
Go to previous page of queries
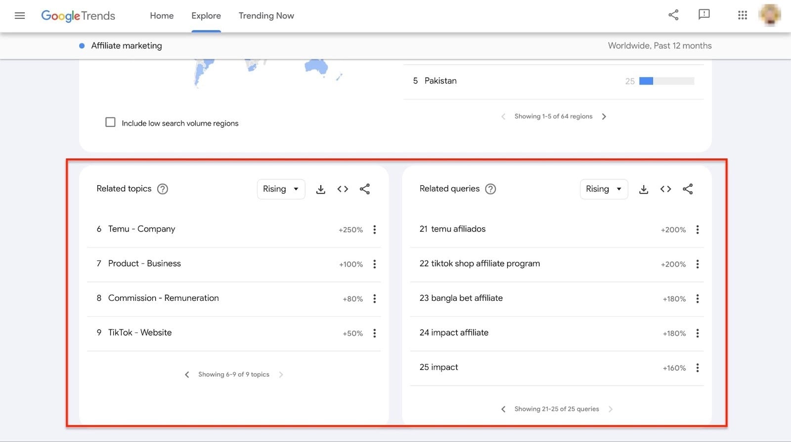(503, 409)
